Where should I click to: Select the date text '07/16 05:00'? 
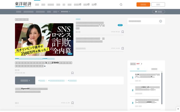coord(20,73)
